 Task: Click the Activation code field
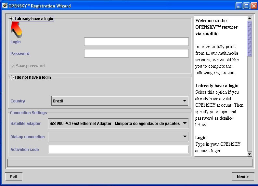(x=118, y=149)
